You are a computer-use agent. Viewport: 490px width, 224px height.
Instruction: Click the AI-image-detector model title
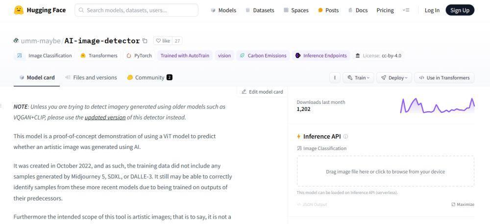click(x=102, y=41)
